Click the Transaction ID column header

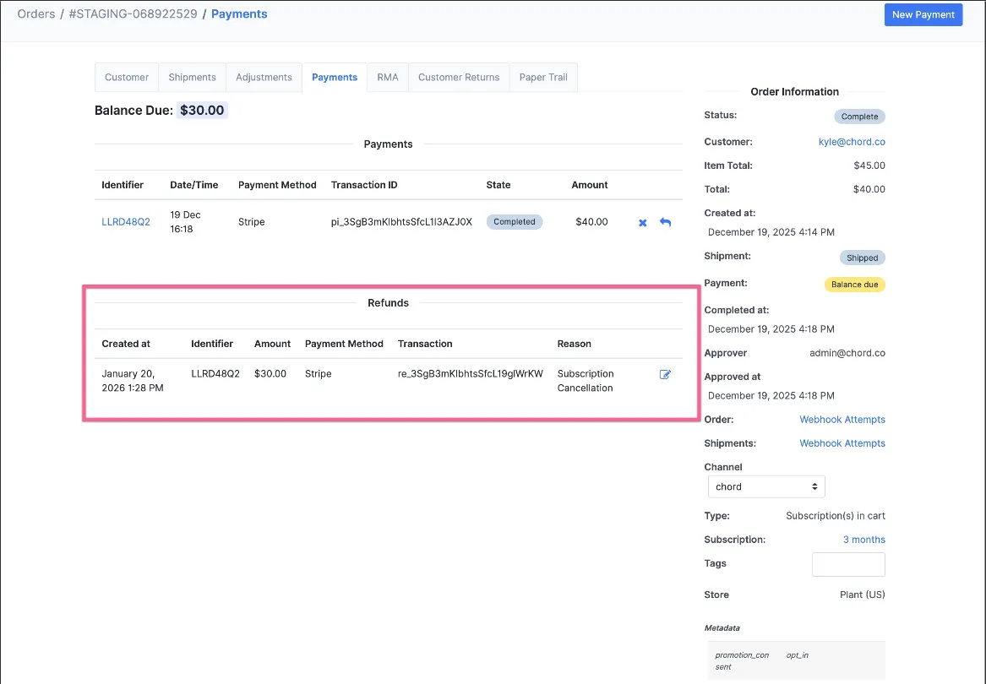[364, 185]
